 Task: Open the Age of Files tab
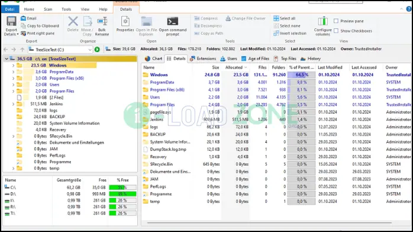[x=255, y=59]
